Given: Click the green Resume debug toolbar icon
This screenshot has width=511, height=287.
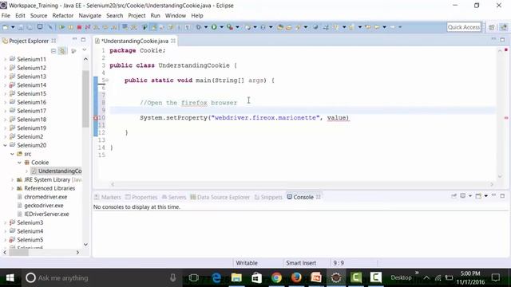Looking at the screenshot, I should coord(61,27).
